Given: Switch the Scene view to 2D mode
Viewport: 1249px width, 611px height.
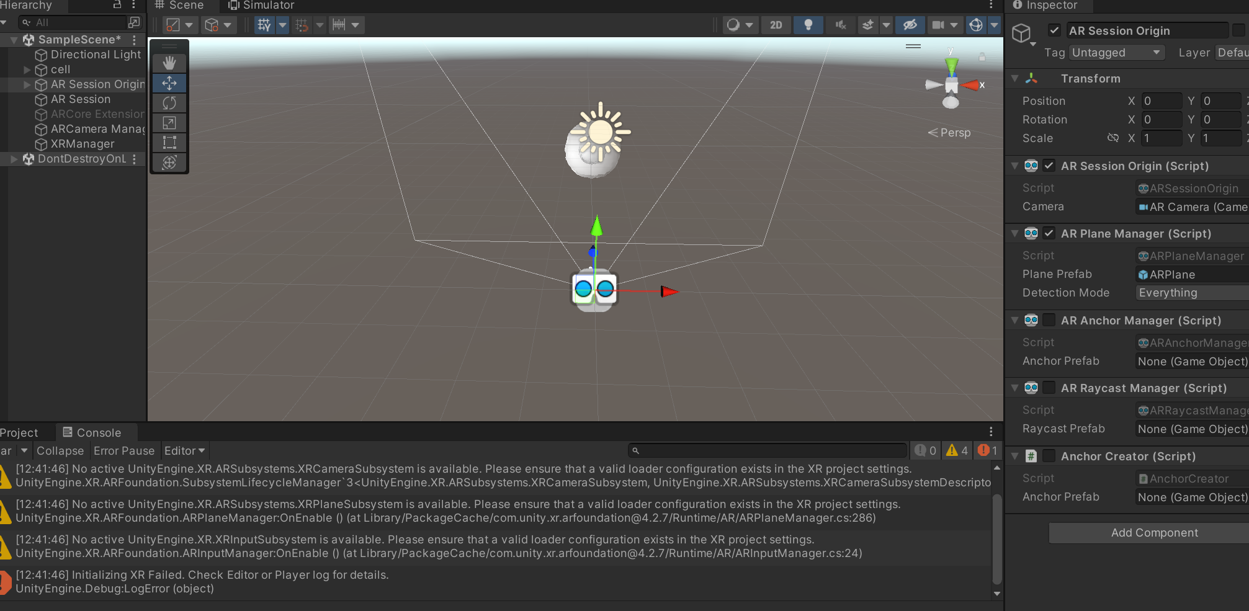Looking at the screenshot, I should pyautogui.click(x=776, y=25).
